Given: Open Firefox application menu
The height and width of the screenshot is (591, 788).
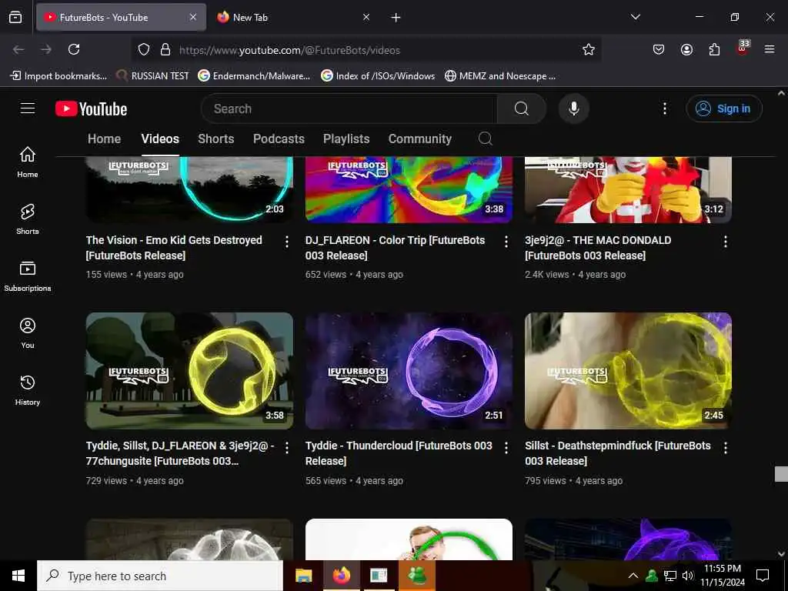Looking at the screenshot, I should (x=770, y=49).
